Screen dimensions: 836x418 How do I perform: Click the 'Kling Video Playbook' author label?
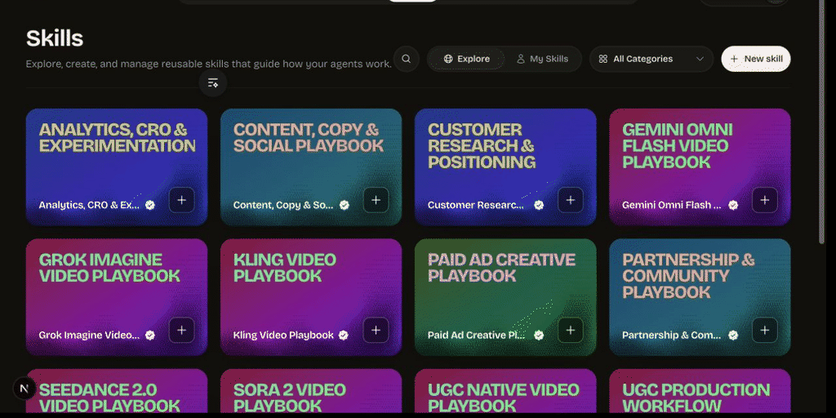tap(283, 335)
